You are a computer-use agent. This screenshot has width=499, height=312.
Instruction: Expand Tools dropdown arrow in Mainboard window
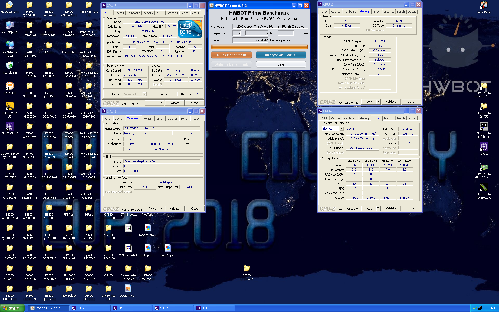tap(162, 209)
